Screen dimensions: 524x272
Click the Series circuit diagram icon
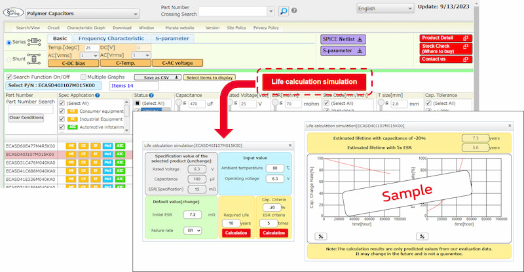pyautogui.click(x=35, y=42)
